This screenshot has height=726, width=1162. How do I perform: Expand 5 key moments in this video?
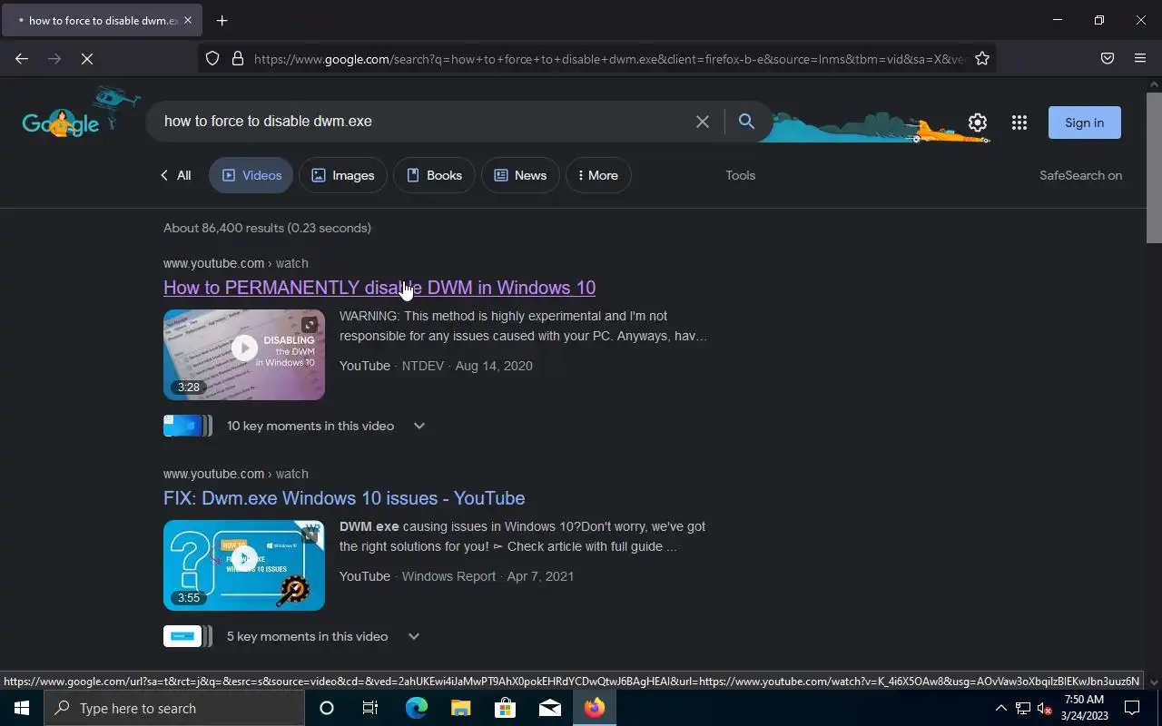[414, 636]
